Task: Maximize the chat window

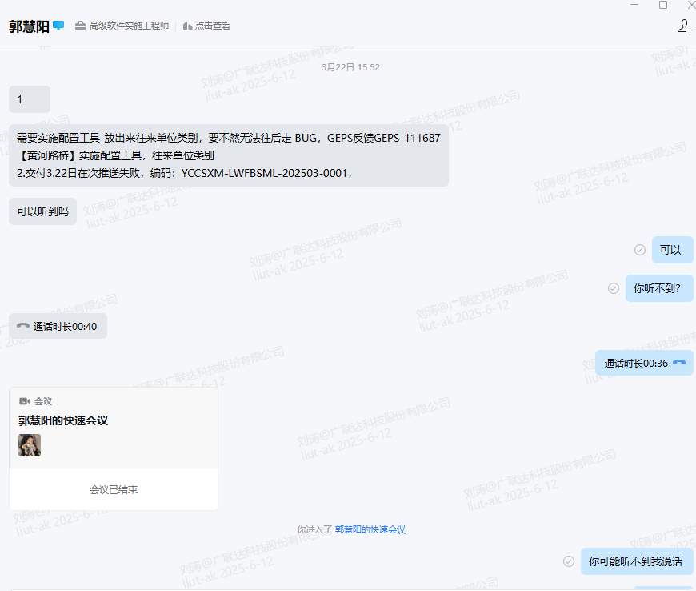Action: pyautogui.click(x=662, y=5)
